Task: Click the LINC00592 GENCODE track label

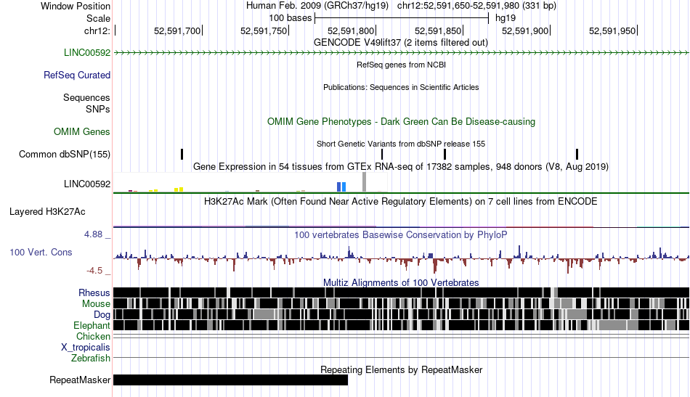Action: pyautogui.click(x=87, y=53)
